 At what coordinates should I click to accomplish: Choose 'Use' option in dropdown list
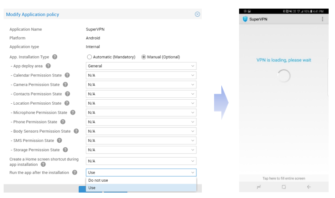pyautogui.click(x=141, y=188)
